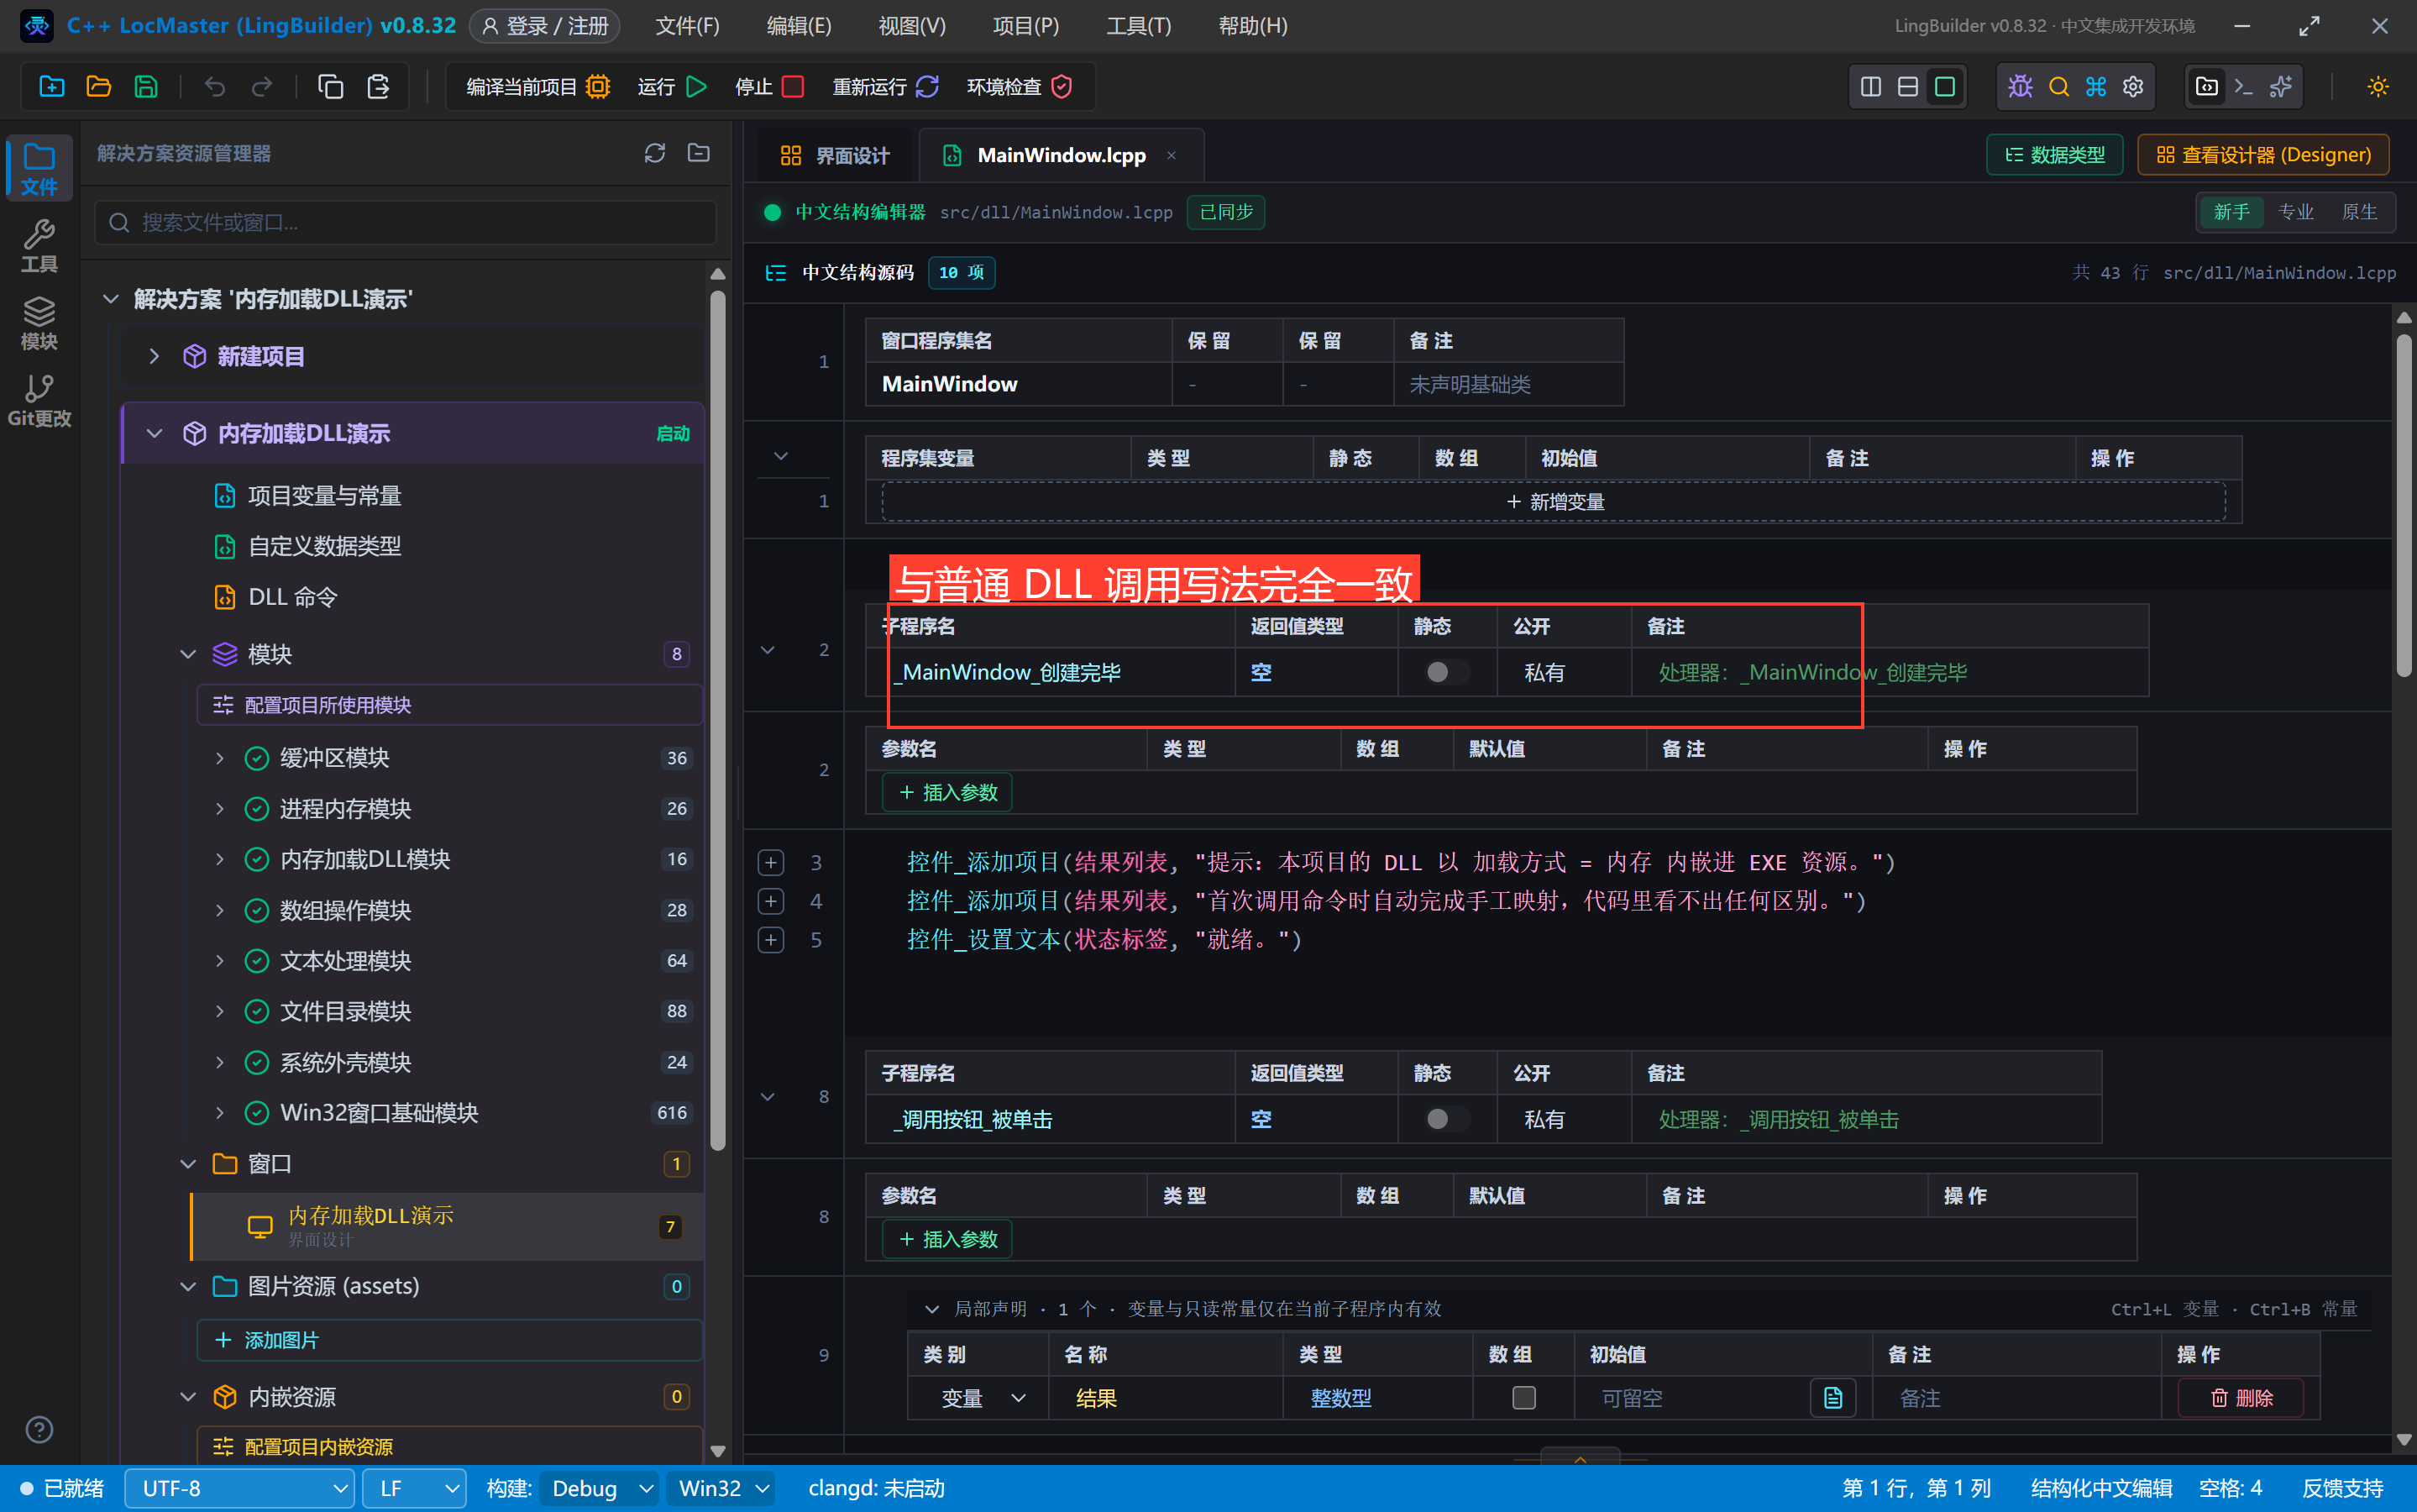Viewport: 2417px width, 1512px height.
Task: Open Git更改 sidebar panel
Action: coord(39,401)
